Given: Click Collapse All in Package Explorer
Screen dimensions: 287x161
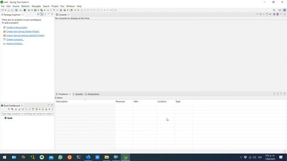Looking at the screenshot, I should [38, 14].
